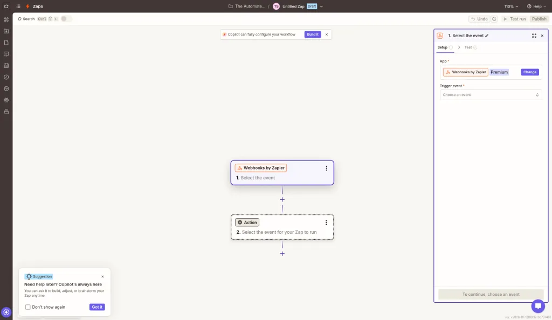
Task: Open The Automate... folder breadcrumb
Action: click(x=247, y=6)
